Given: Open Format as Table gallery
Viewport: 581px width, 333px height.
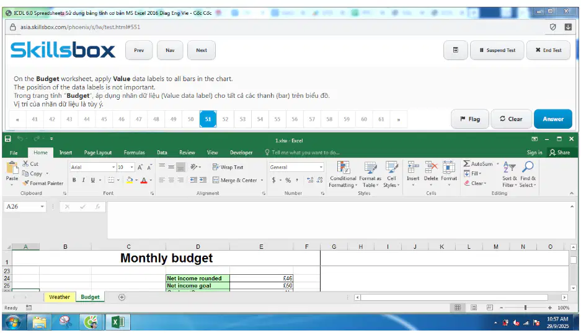Looking at the screenshot, I should tap(370, 175).
